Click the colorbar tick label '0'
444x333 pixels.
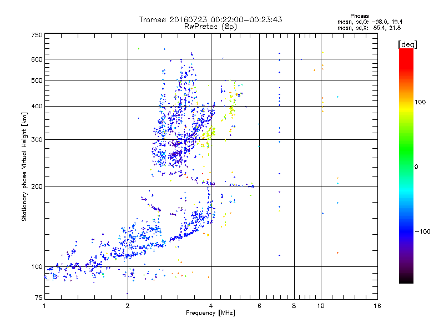tap(416, 167)
